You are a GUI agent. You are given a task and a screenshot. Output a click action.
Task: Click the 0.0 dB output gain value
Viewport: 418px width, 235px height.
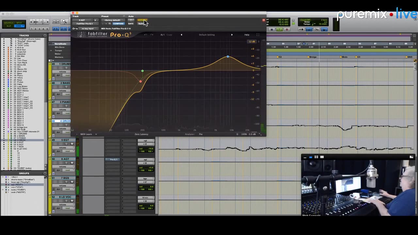[x=252, y=134]
